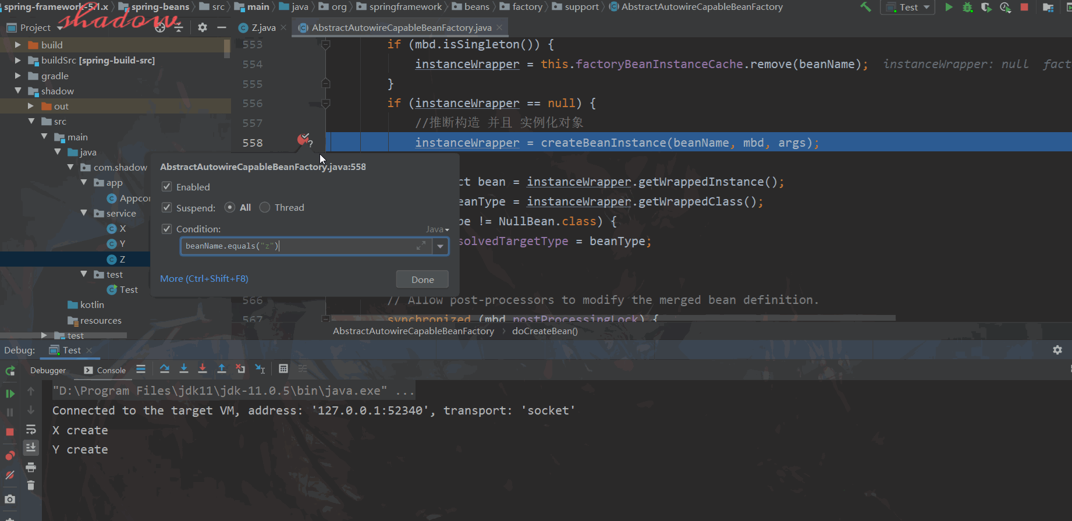This screenshot has width=1072, height=521.
Task: Open Project Structure from top toolbar
Action: [1048, 7]
